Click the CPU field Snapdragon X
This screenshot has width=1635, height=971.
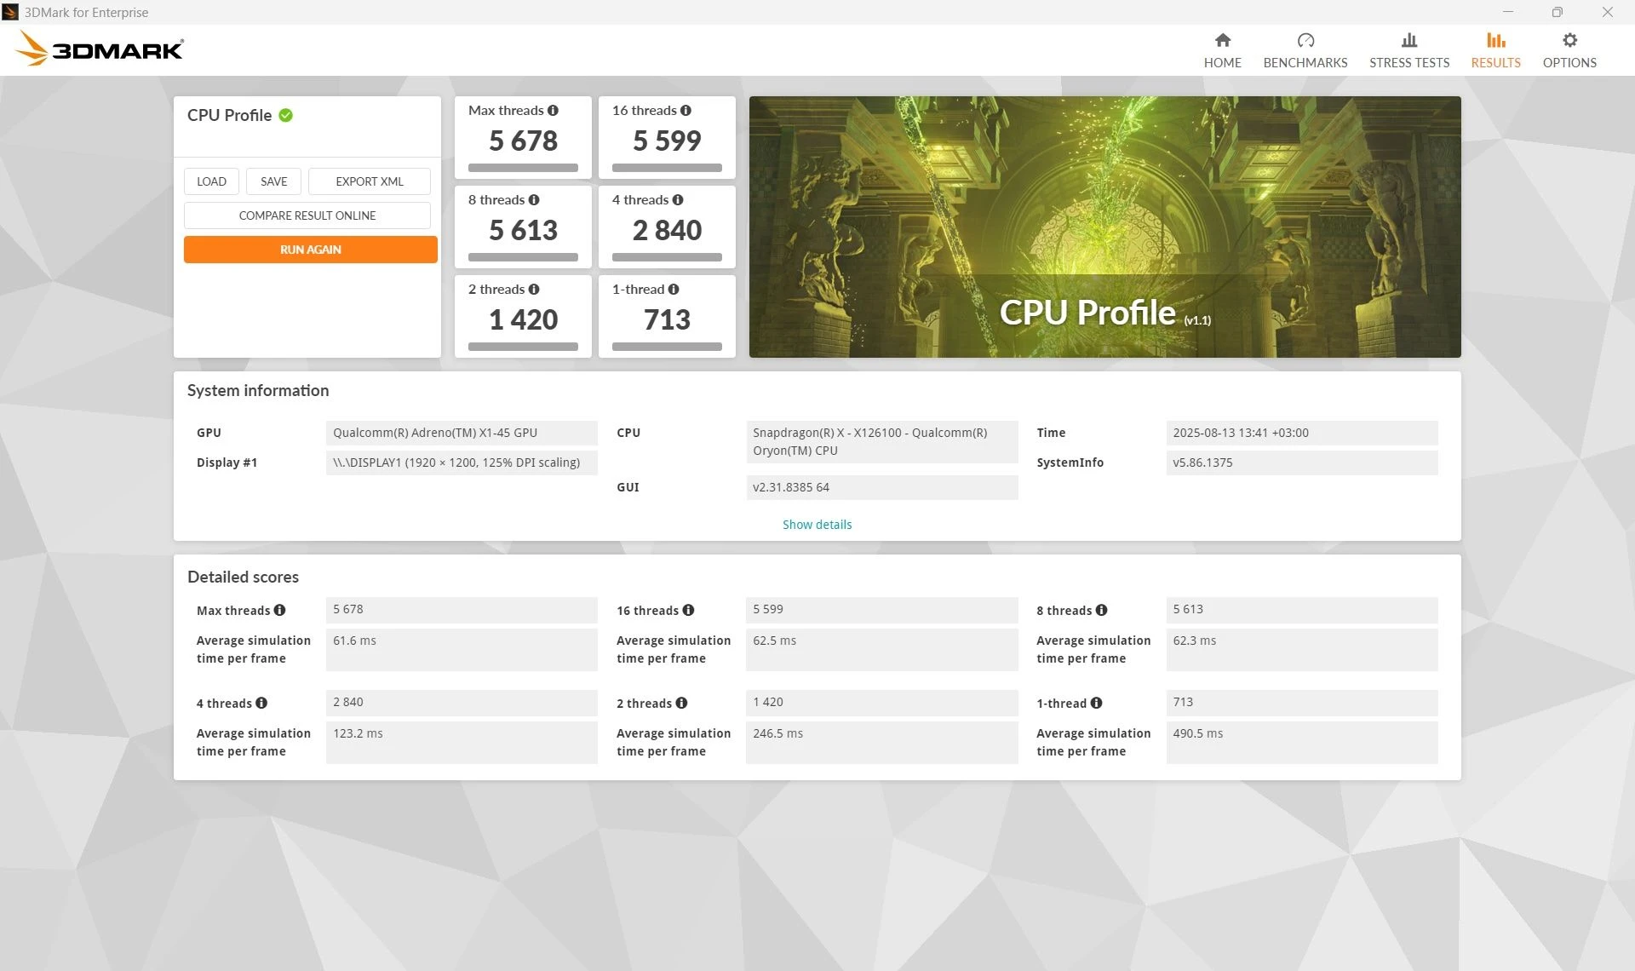pos(881,442)
